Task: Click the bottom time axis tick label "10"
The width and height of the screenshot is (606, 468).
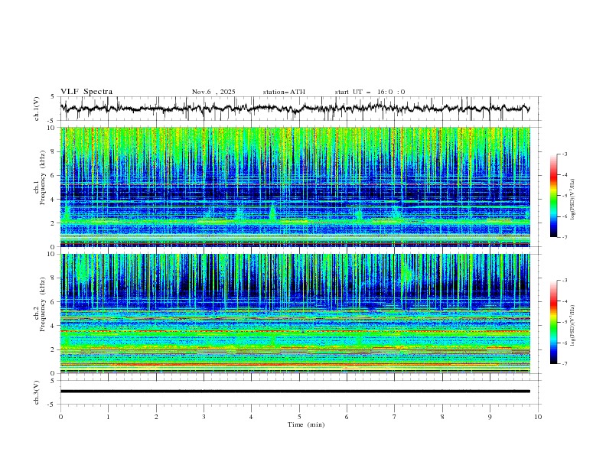Action: click(x=538, y=417)
